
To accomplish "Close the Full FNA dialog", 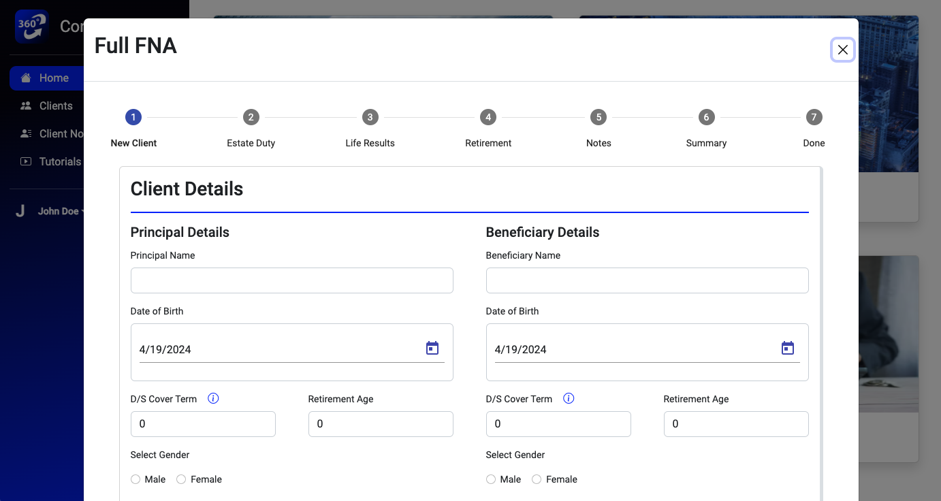I will pos(843,50).
